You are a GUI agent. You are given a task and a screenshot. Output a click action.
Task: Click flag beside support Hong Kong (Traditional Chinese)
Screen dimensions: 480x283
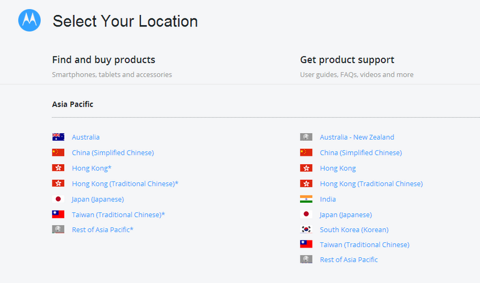pyautogui.click(x=306, y=183)
